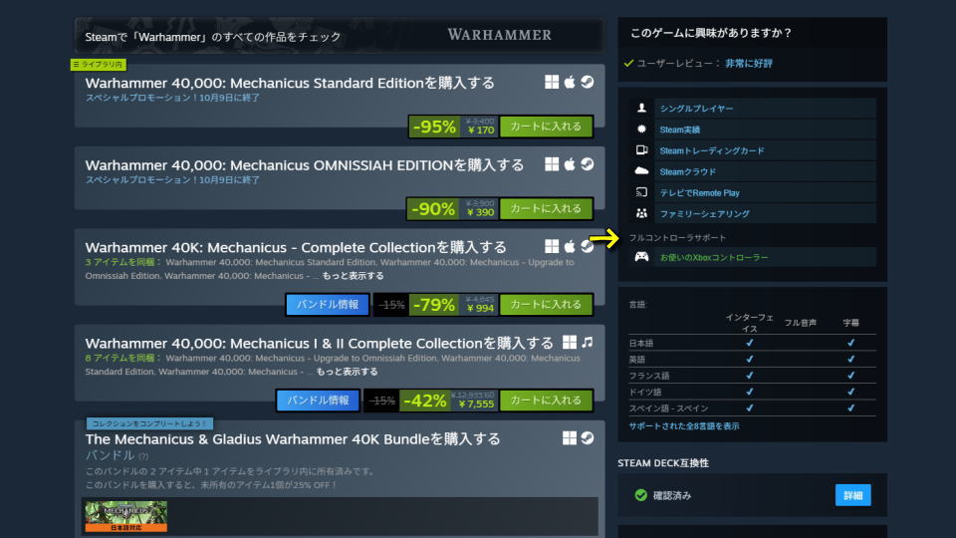Screen dimensions: 956x538
Task: Click Apple icon on Standard Edition row
Action: click(x=570, y=83)
